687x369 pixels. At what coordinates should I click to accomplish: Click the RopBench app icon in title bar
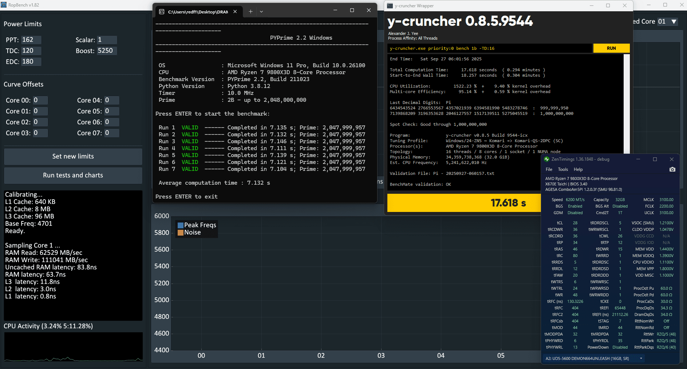pyautogui.click(x=4, y=5)
